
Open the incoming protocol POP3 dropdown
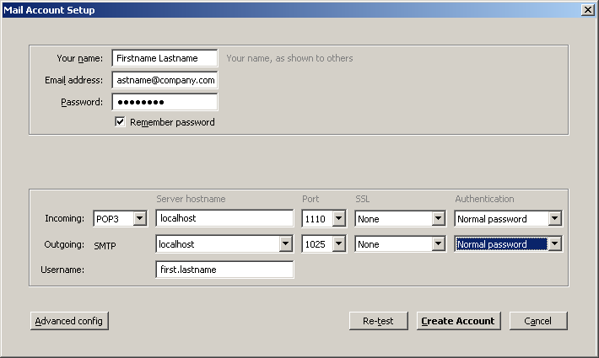(121, 219)
